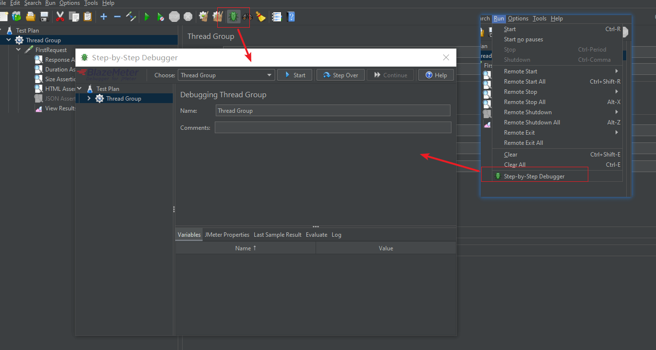Open the Tools menu in main menu bar
Image resolution: width=656 pixels, height=350 pixels.
[91, 3]
